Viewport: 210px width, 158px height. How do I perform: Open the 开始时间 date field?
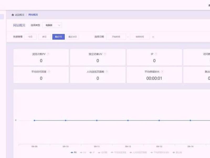tap(116, 37)
